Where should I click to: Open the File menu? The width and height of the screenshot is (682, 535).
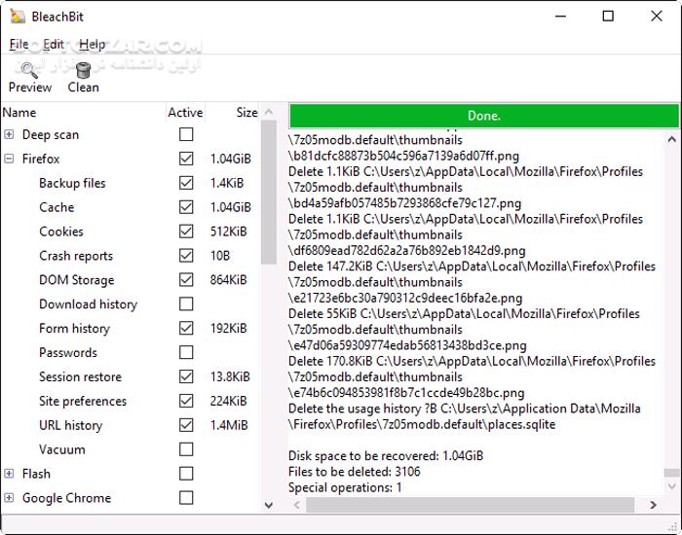tap(19, 44)
